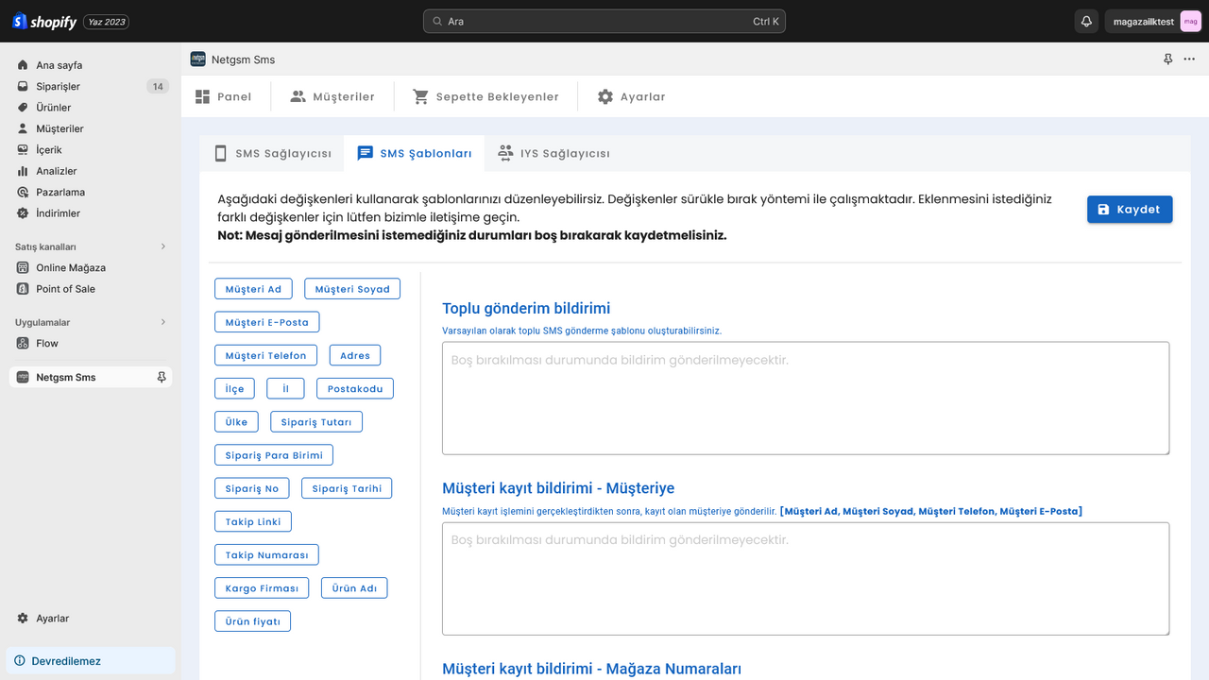Click the Toplu gönderim bildirimi heading
The height and width of the screenshot is (680, 1209).
[x=526, y=308]
